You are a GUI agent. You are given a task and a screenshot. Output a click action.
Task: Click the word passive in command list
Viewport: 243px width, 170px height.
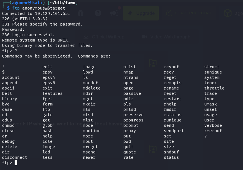(x=132, y=93)
